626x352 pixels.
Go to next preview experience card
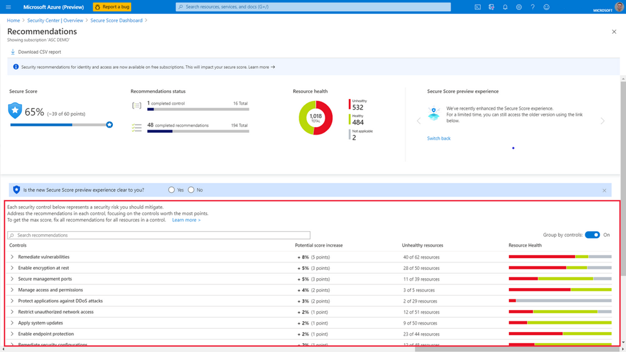tap(602, 121)
